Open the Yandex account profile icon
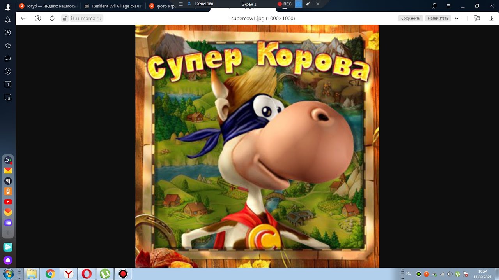Viewport: 499px width, 280px height. coord(8,6)
